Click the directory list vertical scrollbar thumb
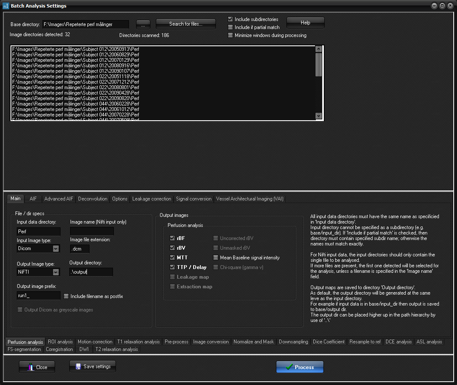This screenshot has width=457, height=385. pyautogui.click(x=318, y=64)
